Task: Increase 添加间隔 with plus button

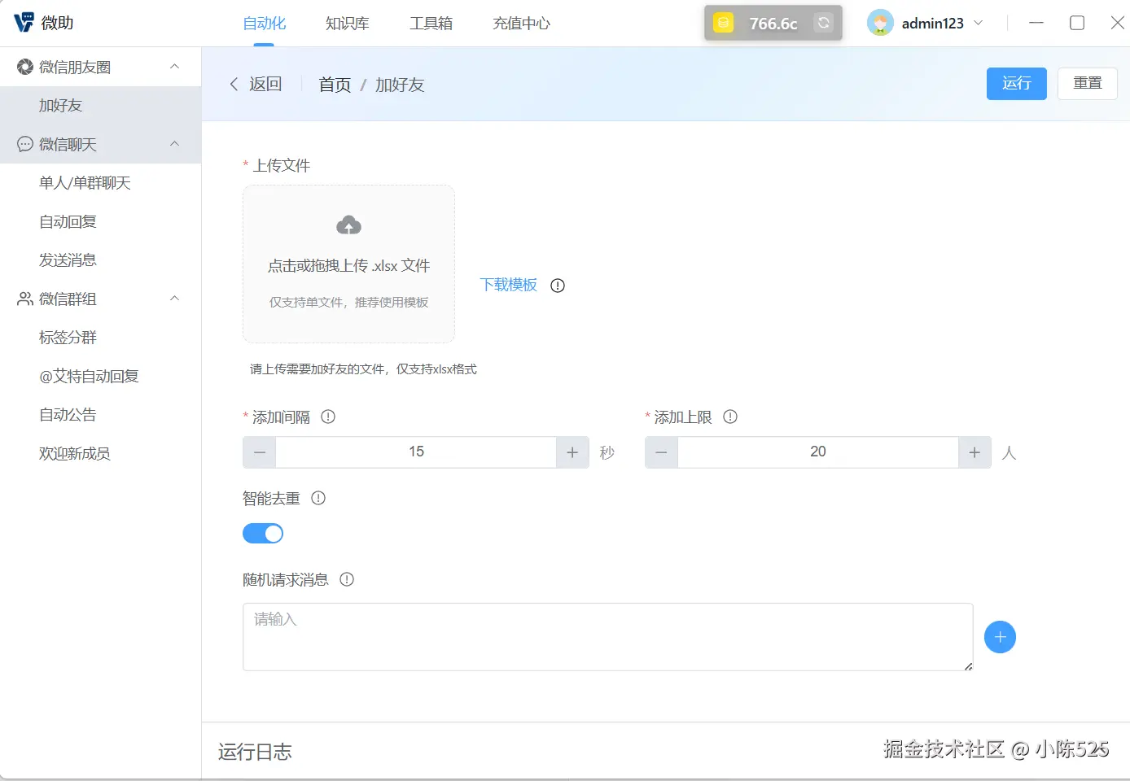Action: tap(572, 452)
